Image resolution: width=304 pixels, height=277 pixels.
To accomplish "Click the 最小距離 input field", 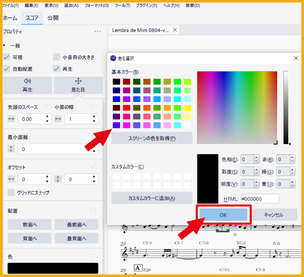I will click(x=58, y=149).
